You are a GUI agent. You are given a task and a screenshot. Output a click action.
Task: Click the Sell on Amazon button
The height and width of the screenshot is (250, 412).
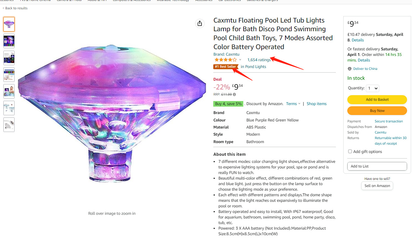(377, 186)
